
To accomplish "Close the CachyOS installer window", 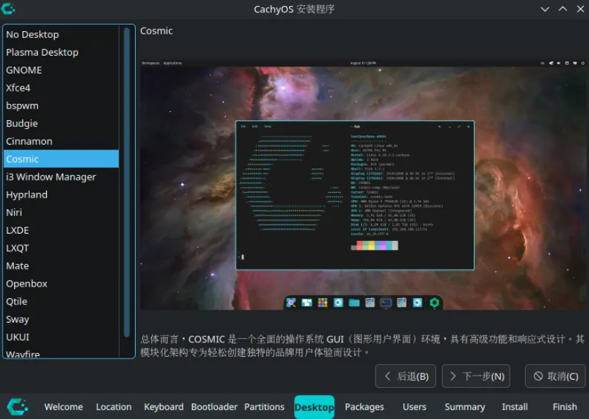I will pos(580,9).
